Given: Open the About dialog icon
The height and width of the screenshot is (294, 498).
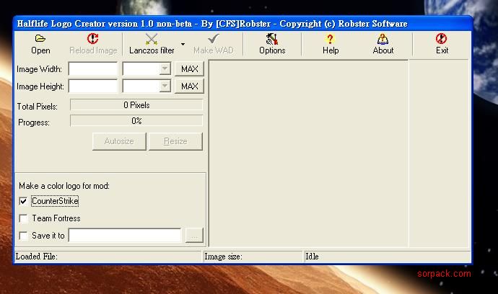Looking at the screenshot, I should [383, 39].
